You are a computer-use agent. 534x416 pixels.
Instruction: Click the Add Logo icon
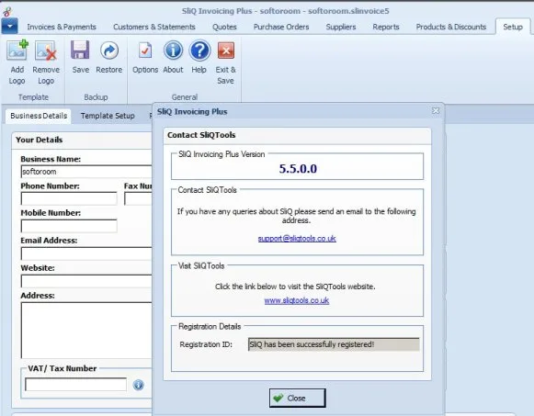click(x=17, y=51)
